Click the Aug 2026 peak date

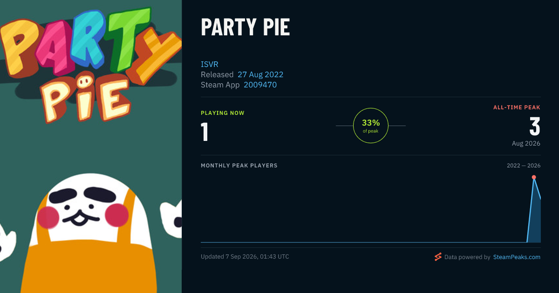(x=526, y=143)
